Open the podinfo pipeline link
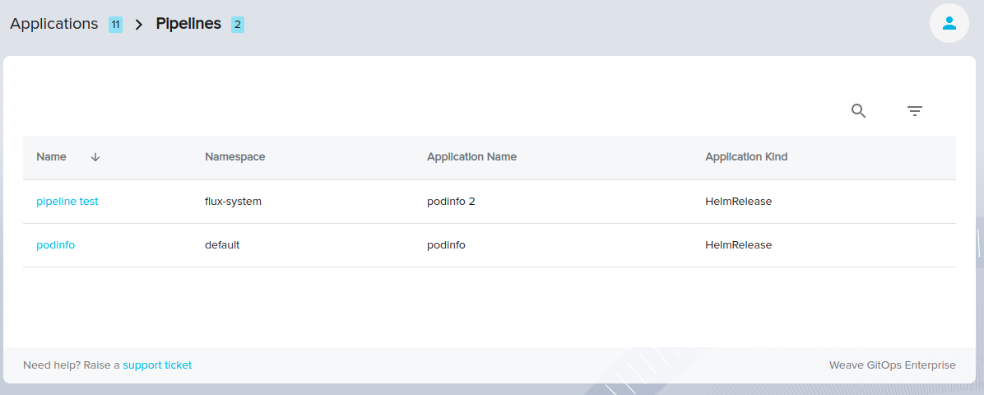 [56, 245]
